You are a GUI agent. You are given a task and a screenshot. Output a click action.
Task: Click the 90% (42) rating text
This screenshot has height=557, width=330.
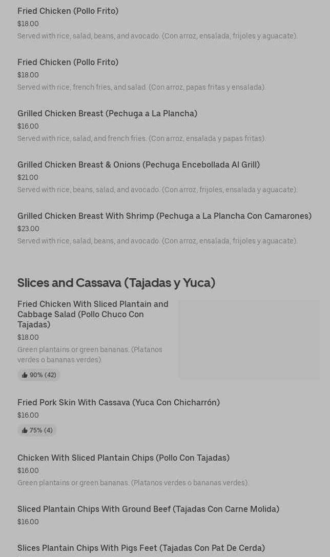(43, 375)
